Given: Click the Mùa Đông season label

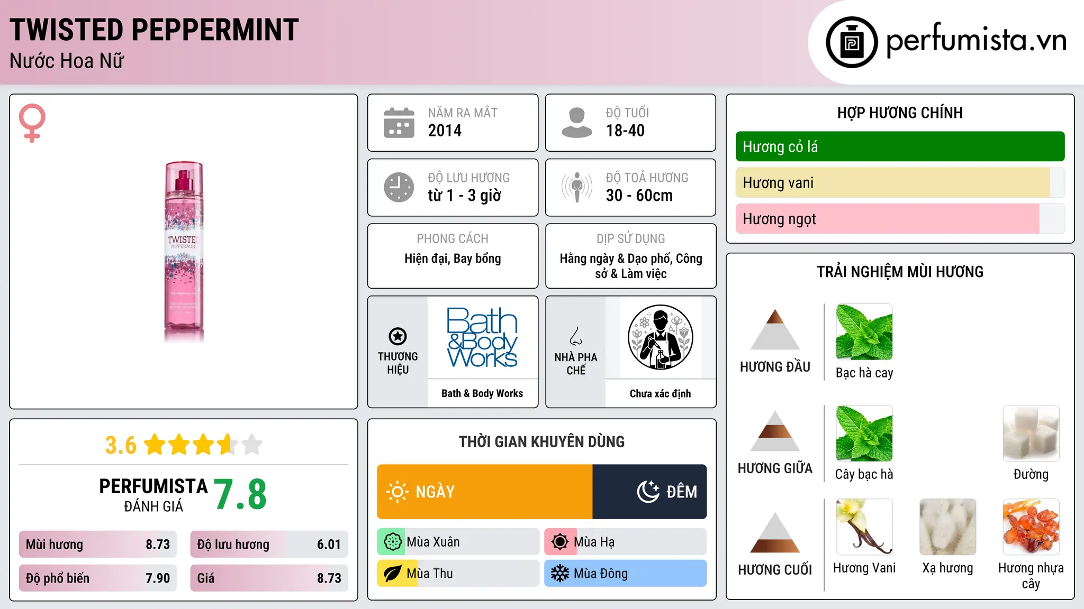Looking at the screenshot, I should pyautogui.click(x=601, y=574).
